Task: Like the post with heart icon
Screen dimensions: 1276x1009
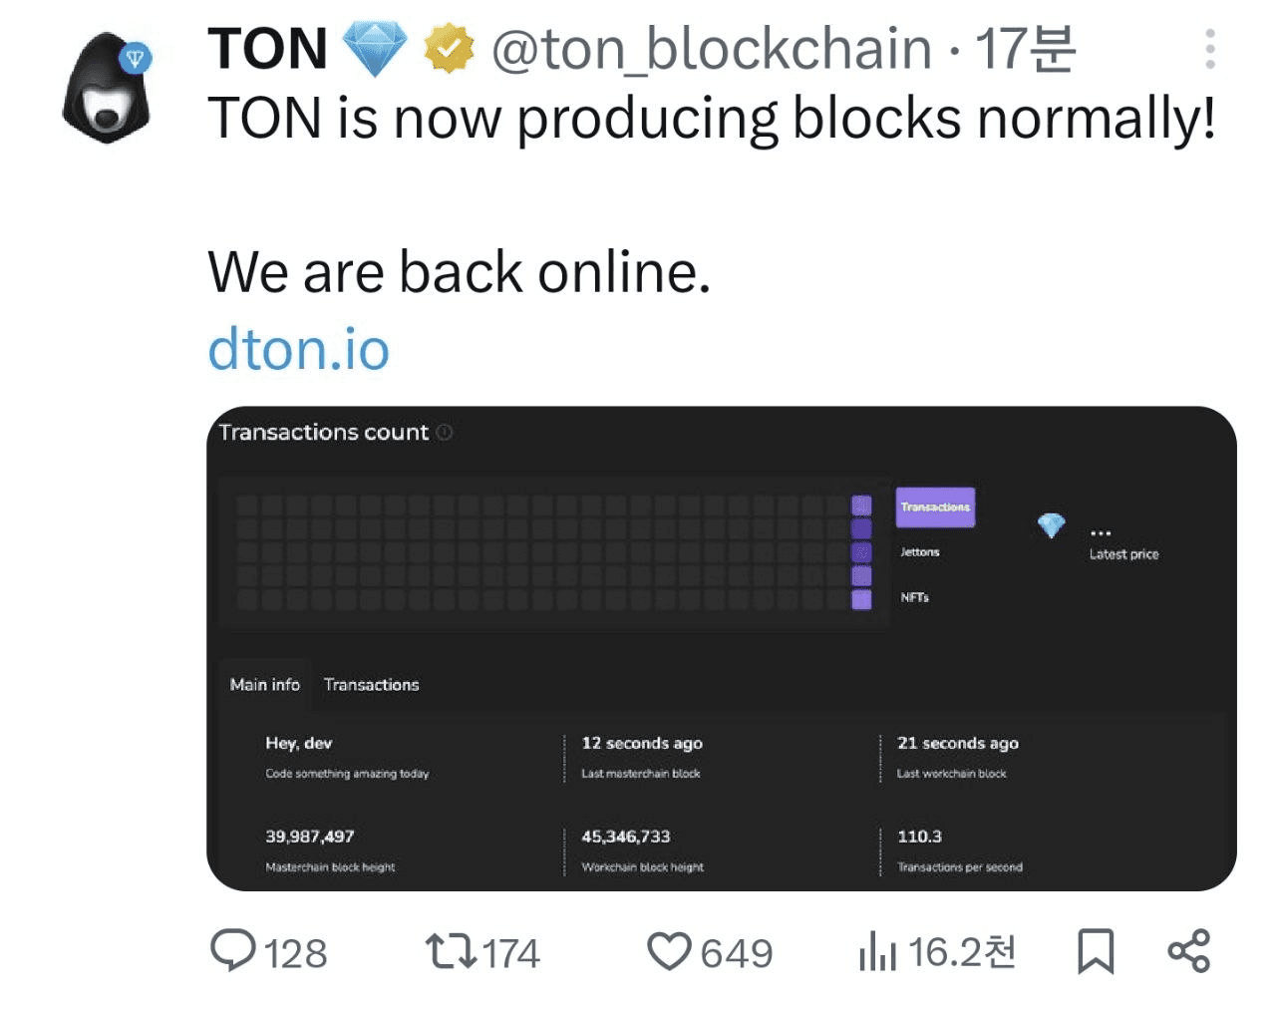Action: [669, 951]
